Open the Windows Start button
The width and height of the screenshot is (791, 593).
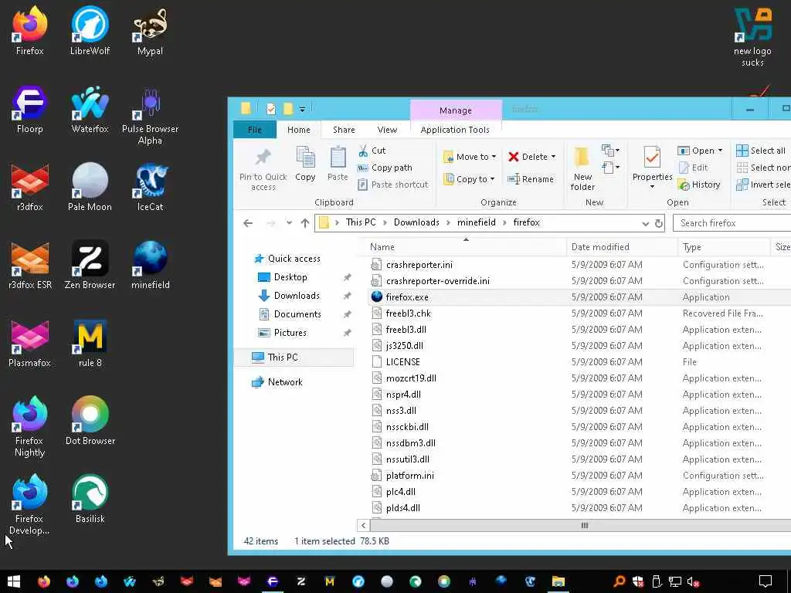(x=14, y=581)
